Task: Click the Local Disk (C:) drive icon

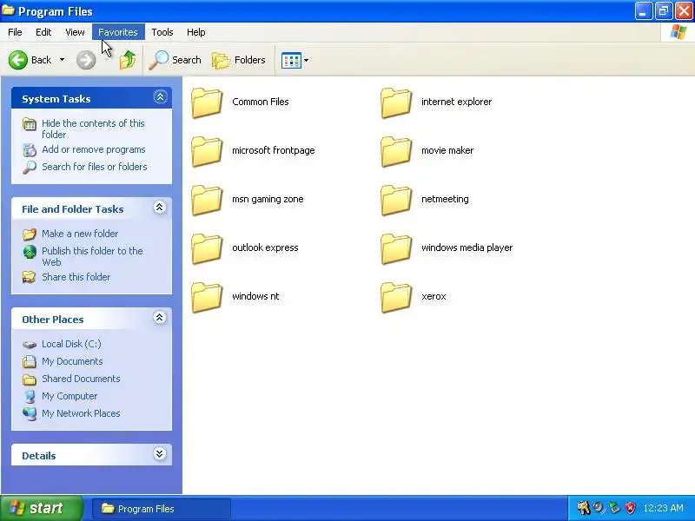Action: [x=30, y=344]
